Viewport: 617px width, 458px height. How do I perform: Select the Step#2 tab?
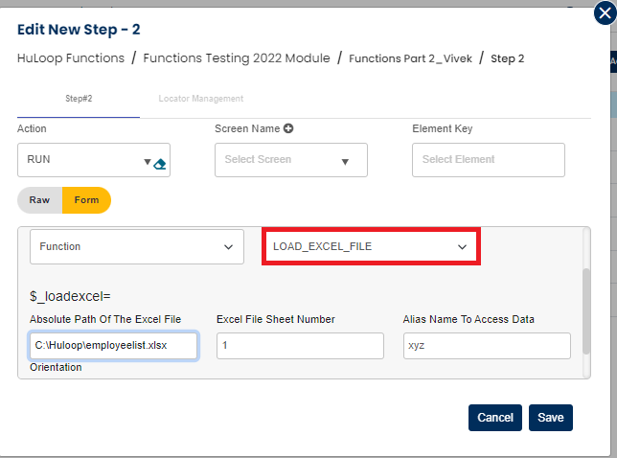pos(79,99)
